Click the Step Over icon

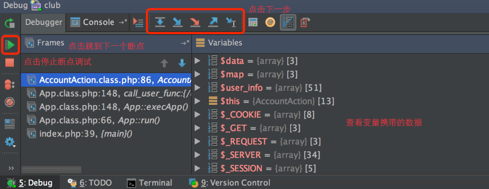[160, 22]
